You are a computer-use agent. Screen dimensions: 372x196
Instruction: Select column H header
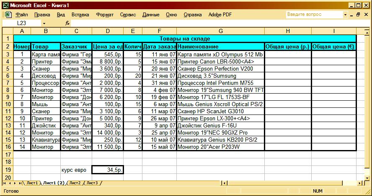pos(288,31)
